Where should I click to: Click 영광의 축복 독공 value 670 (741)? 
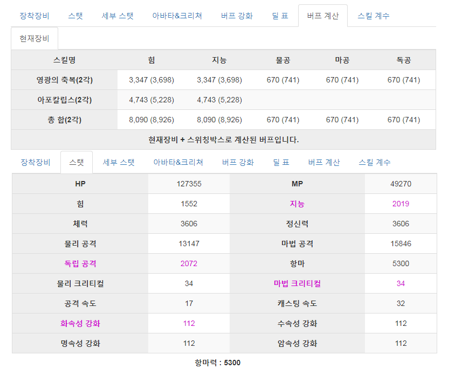pyautogui.click(x=404, y=80)
